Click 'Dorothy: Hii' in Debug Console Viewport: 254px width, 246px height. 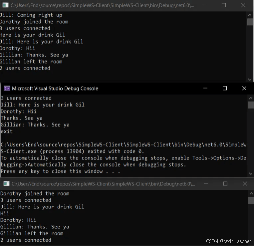tap(19, 112)
